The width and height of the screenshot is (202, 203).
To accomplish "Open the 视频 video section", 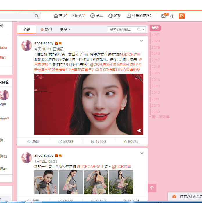I will 78,16.
